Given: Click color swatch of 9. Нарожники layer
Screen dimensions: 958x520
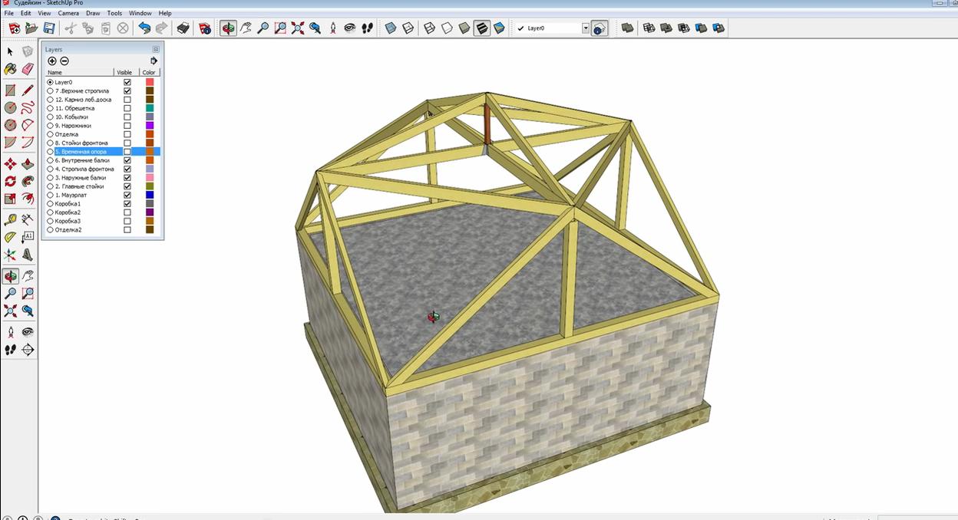Looking at the screenshot, I should tap(150, 126).
